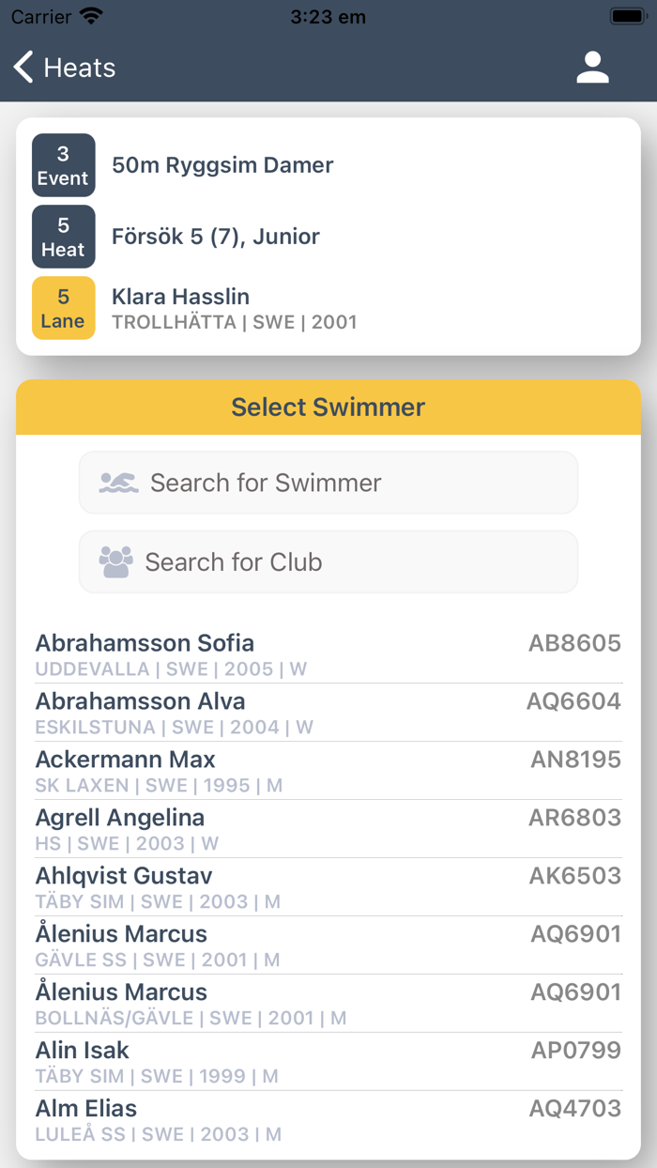This screenshot has width=657, height=1168.
Task: Select Ahlqvist Gustav from Täby Sim
Action: click(x=328, y=887)
